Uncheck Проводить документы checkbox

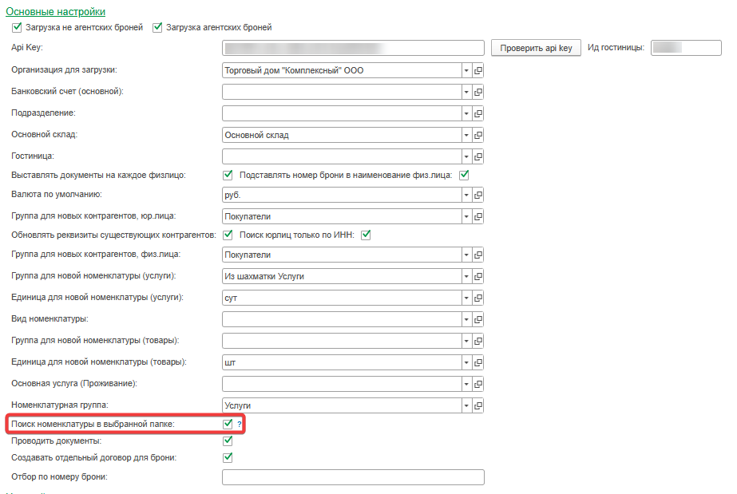pyautogui.click(x=228, y=441)
